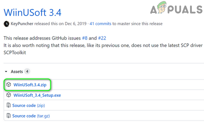
Task: Click the Assets section label
Action: click(17, 72)
